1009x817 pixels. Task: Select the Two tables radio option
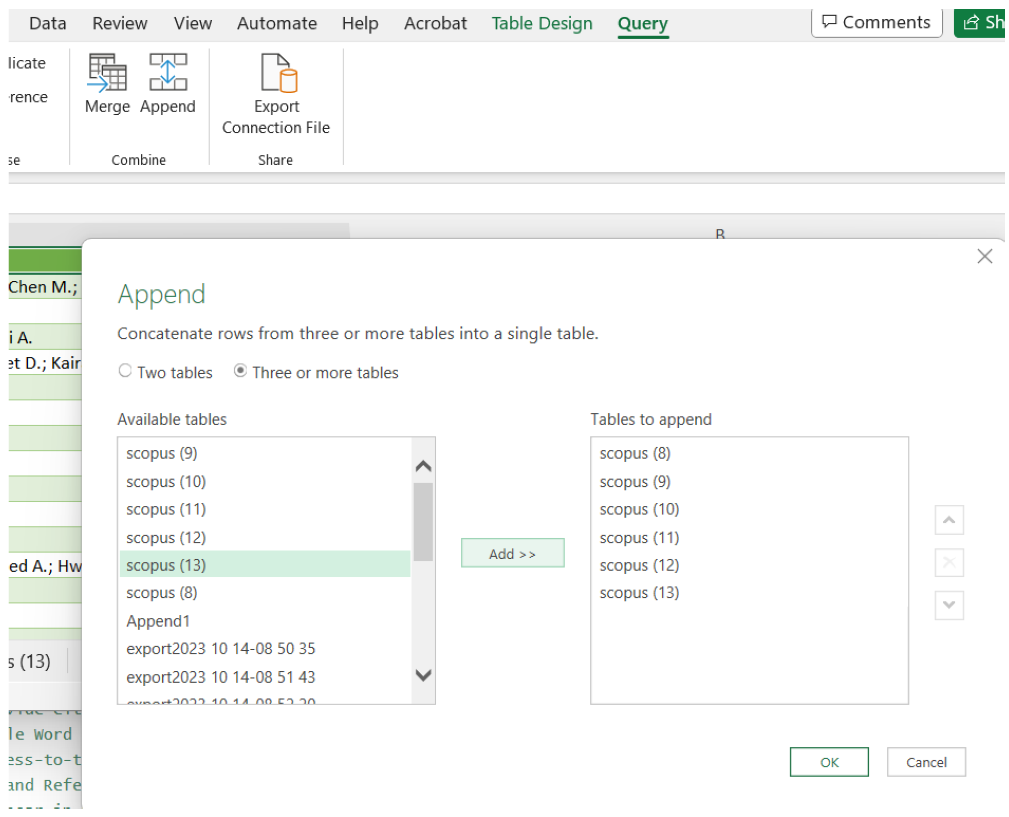pos(125,371)
